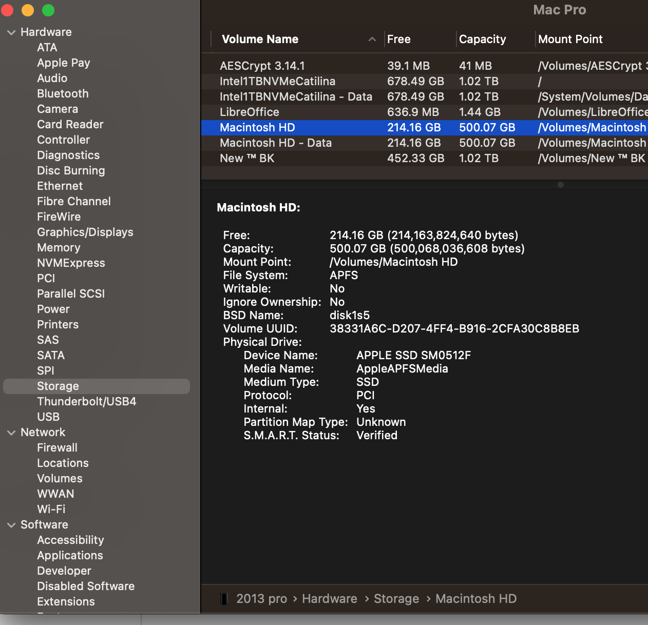Open Accessibility under Software
This screenshot has height=625, width=648.
(x=70, y=540)
